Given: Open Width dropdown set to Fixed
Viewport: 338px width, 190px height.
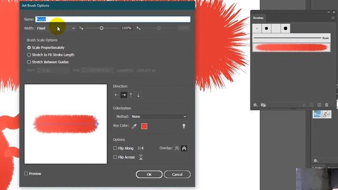Looking at the screenshot, I should coord(55,28).
